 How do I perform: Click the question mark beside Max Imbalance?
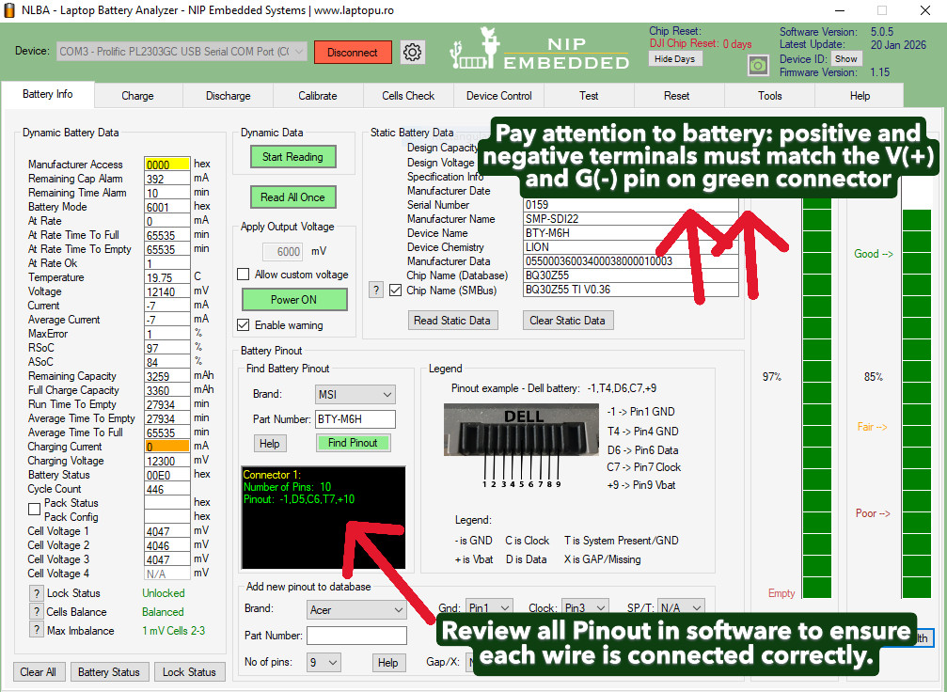37,630
